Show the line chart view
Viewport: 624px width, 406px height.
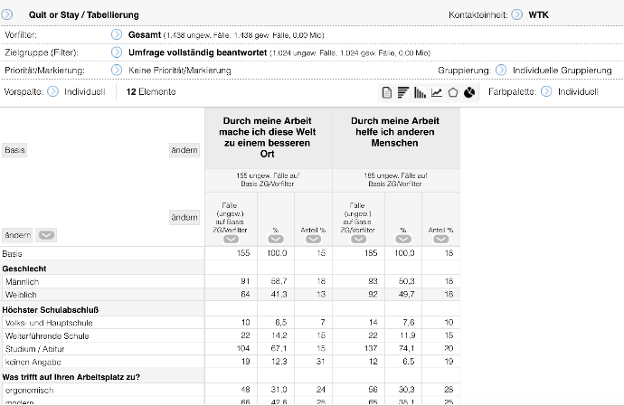437,92
